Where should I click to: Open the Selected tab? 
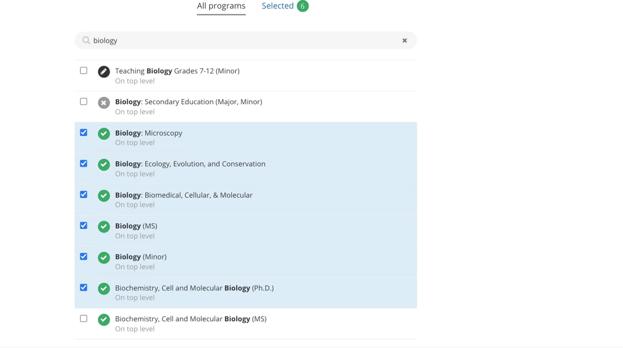[x=278, y=6]
